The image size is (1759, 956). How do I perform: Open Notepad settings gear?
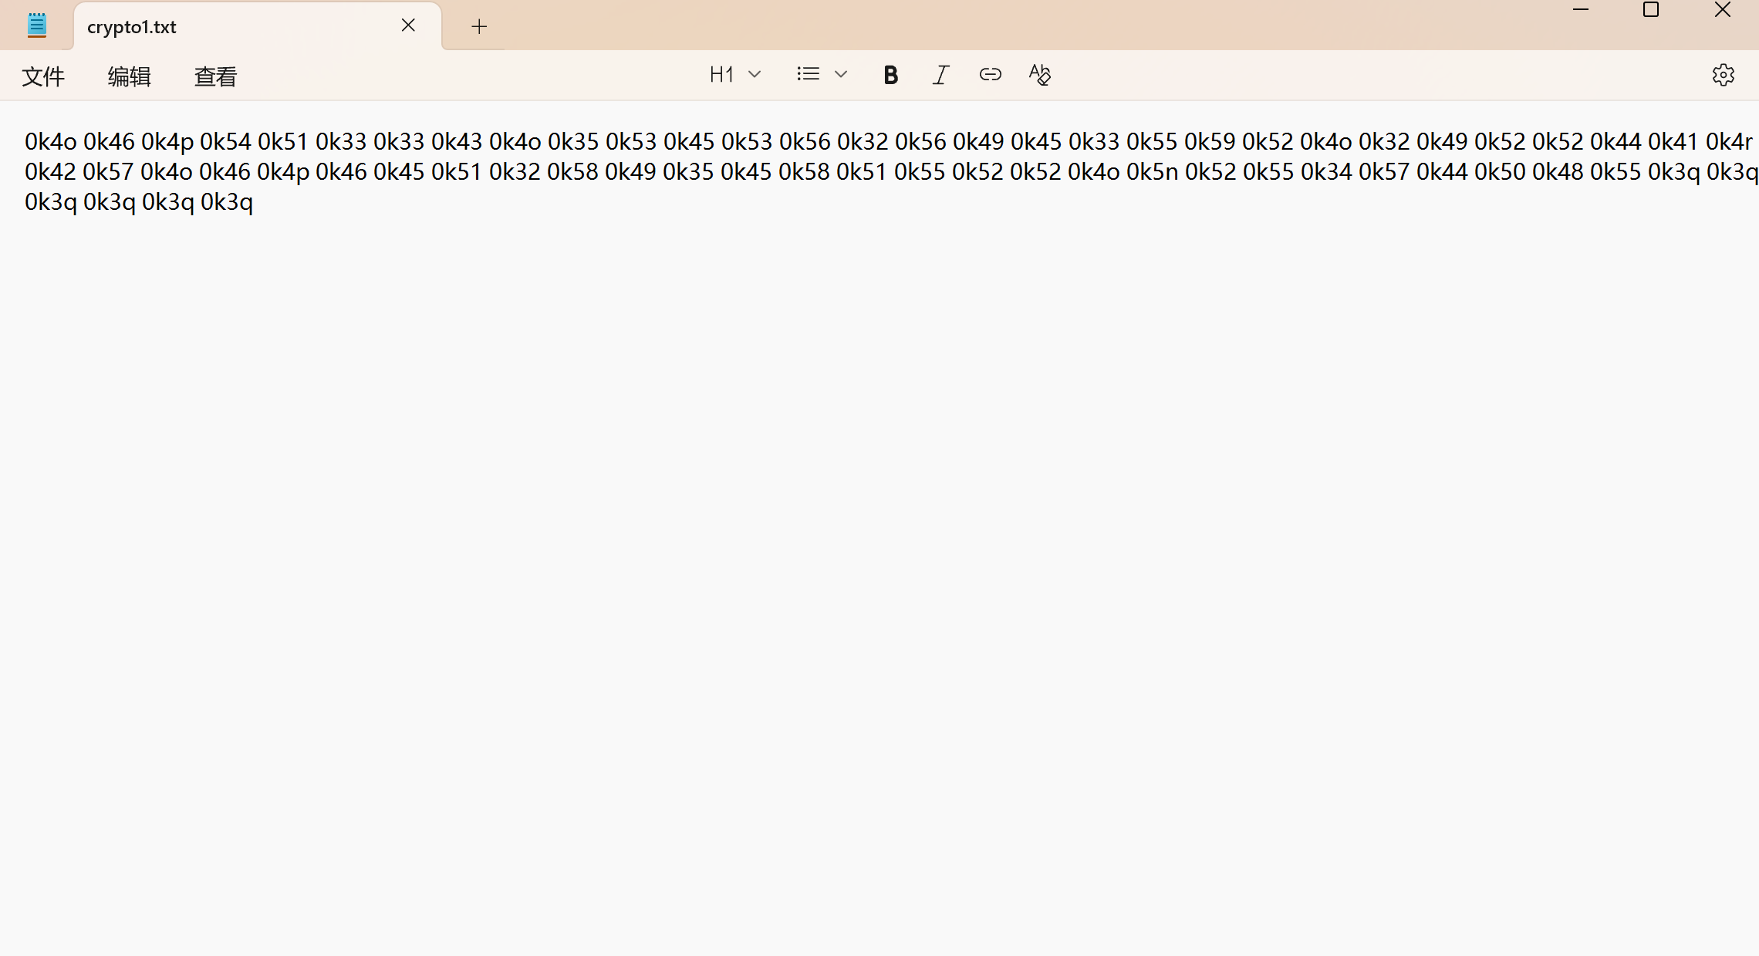pos(1723,75)
